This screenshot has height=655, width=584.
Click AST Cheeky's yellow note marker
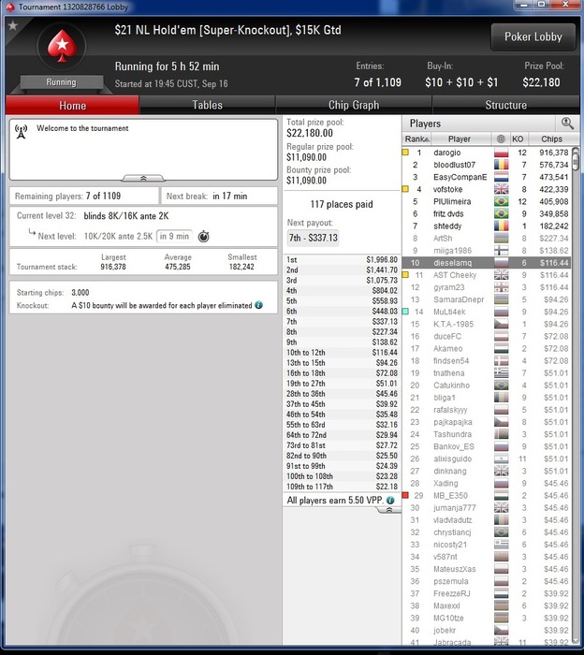[x=405, y=275]
